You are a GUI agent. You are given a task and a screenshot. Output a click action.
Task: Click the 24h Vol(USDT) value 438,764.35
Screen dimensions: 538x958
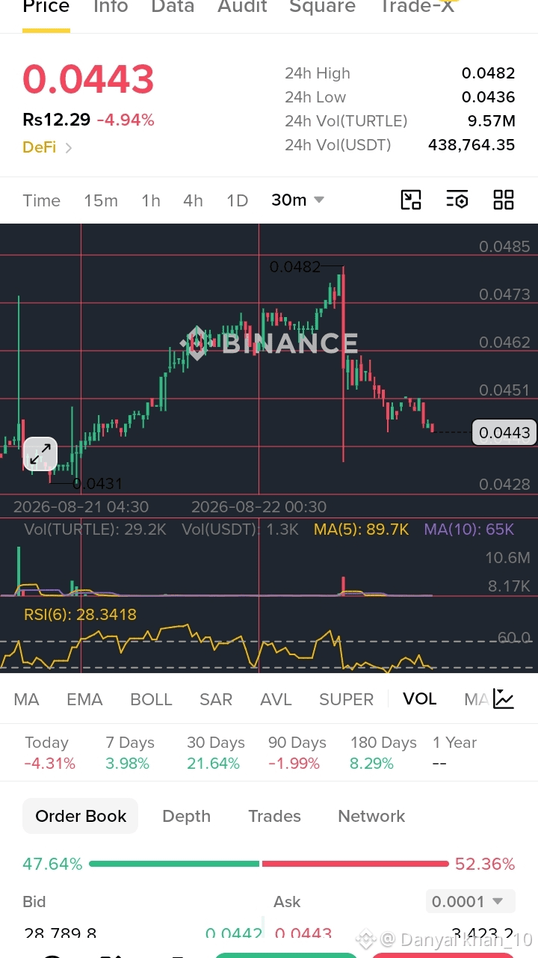coord(471,145)
